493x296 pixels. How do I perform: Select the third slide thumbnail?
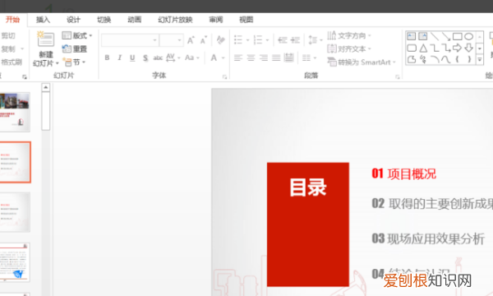(15, 212)
